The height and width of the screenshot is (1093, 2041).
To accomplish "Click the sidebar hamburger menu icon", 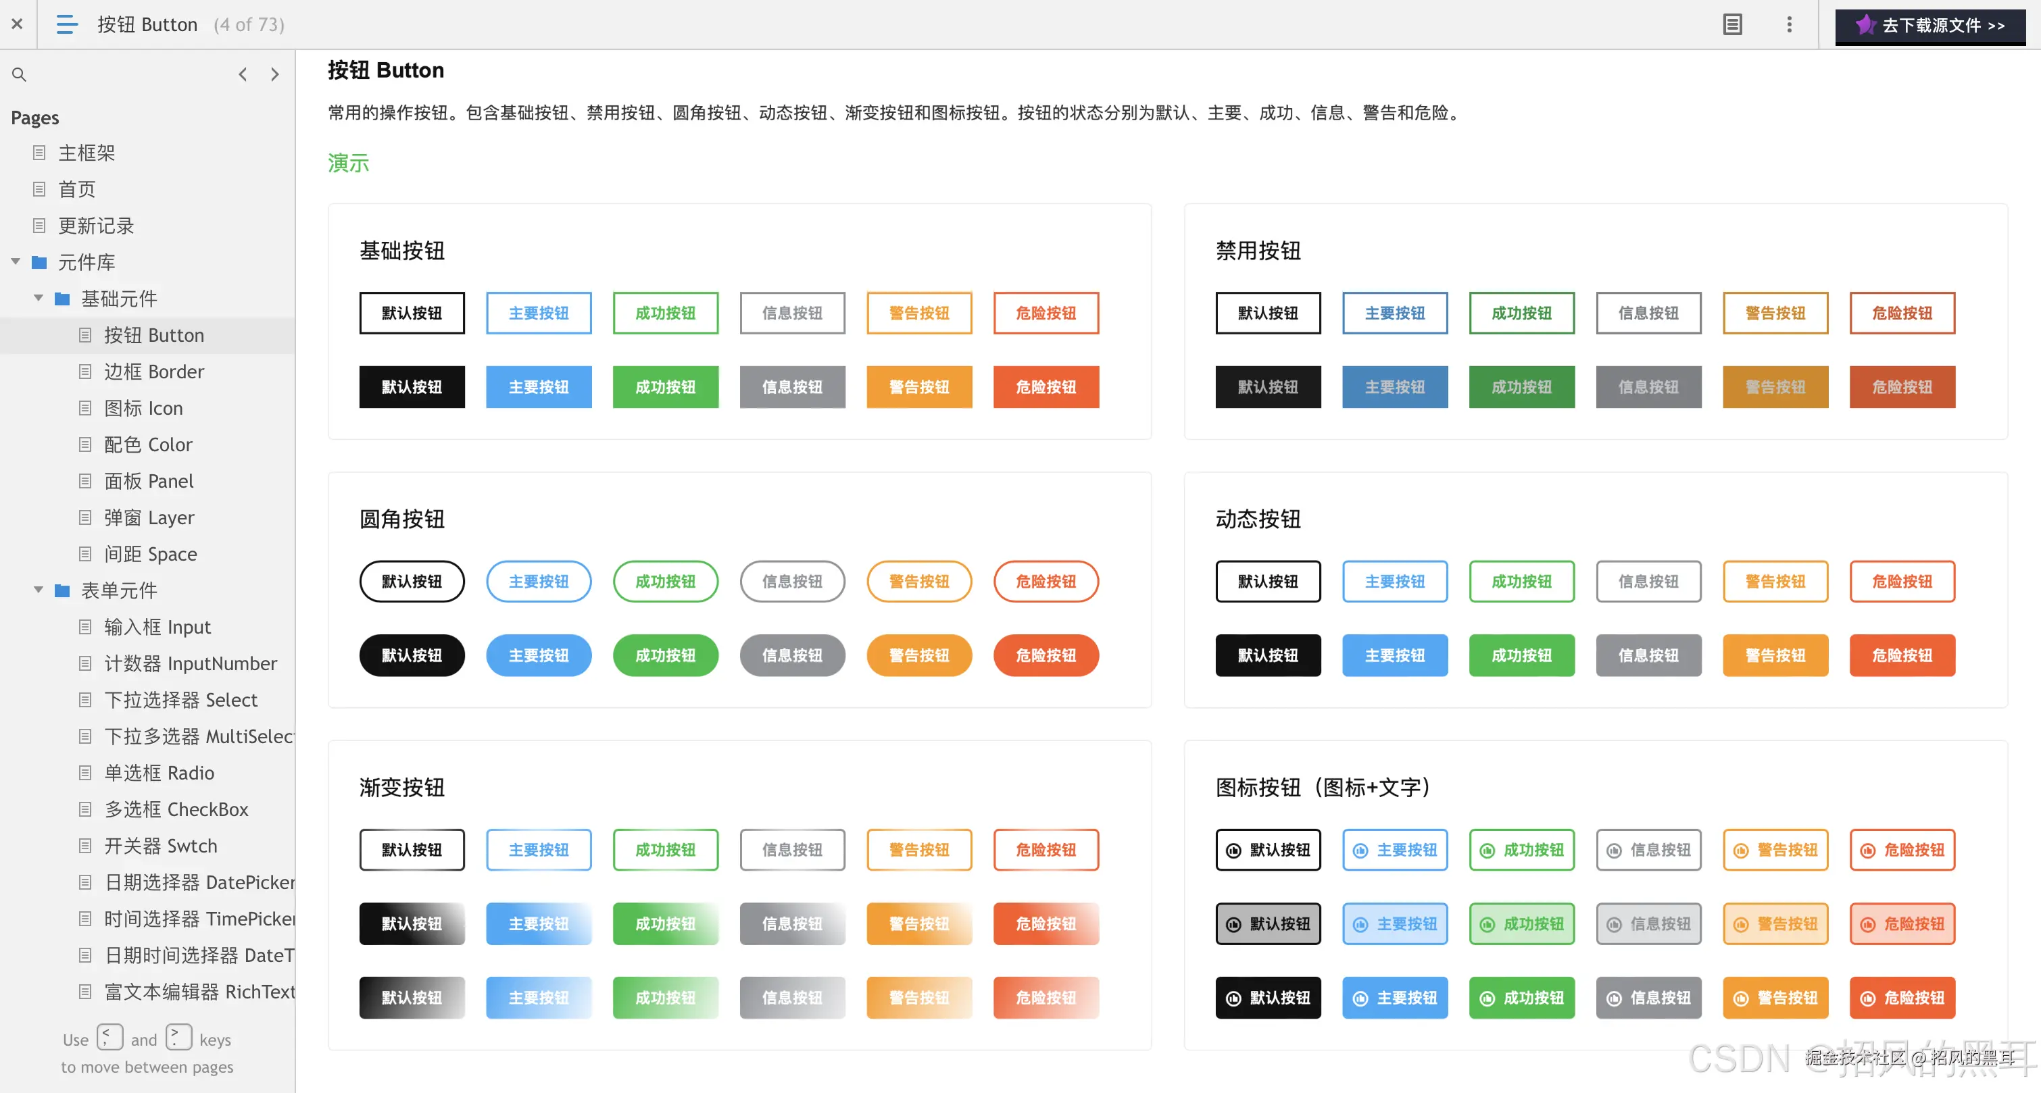I will point(68,24).
